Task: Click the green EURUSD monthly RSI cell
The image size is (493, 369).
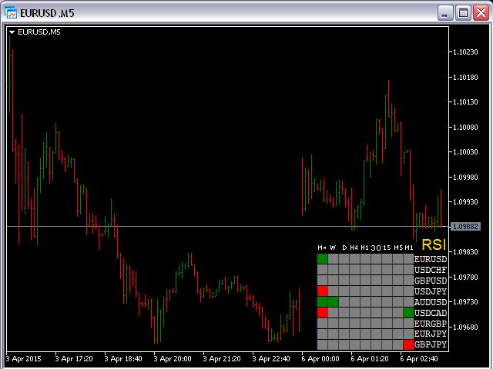Action: point(322,259)
